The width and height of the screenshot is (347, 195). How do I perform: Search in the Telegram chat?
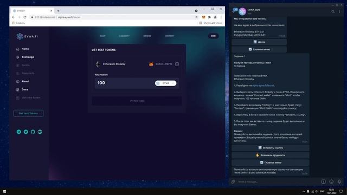(x=333, y=11)
